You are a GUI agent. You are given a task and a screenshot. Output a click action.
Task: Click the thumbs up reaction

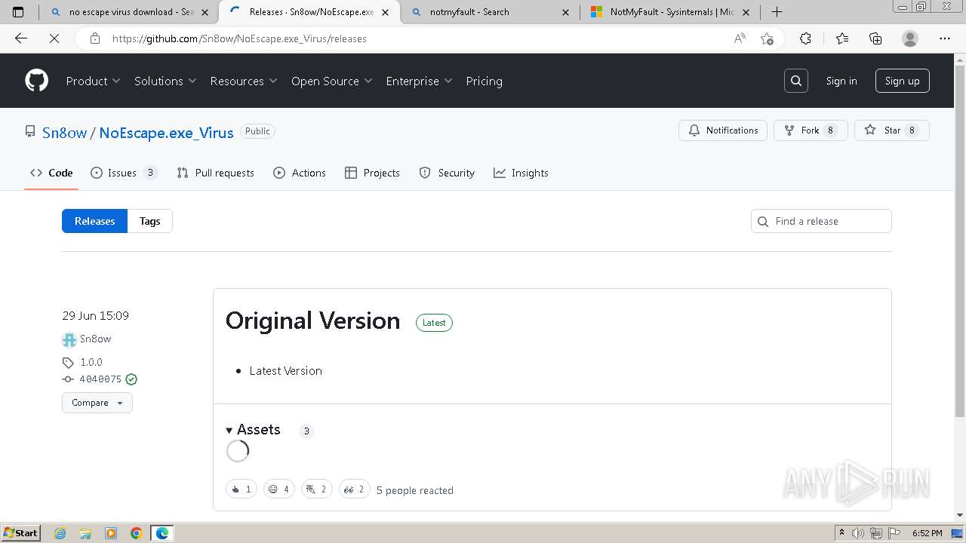point(241,489)
